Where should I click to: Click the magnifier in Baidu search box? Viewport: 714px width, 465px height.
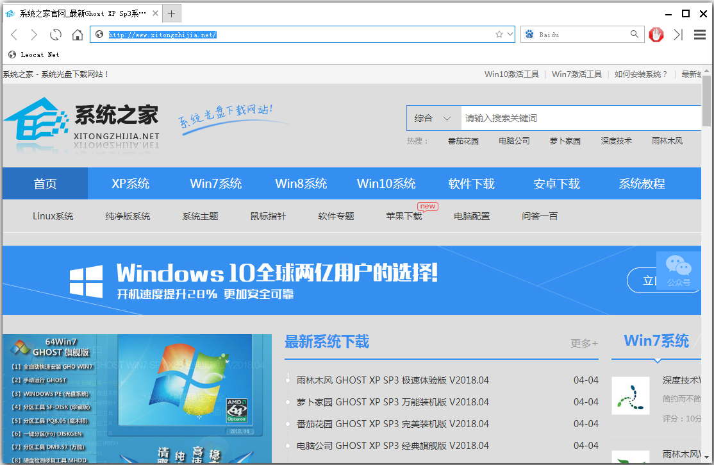[635, 34]
